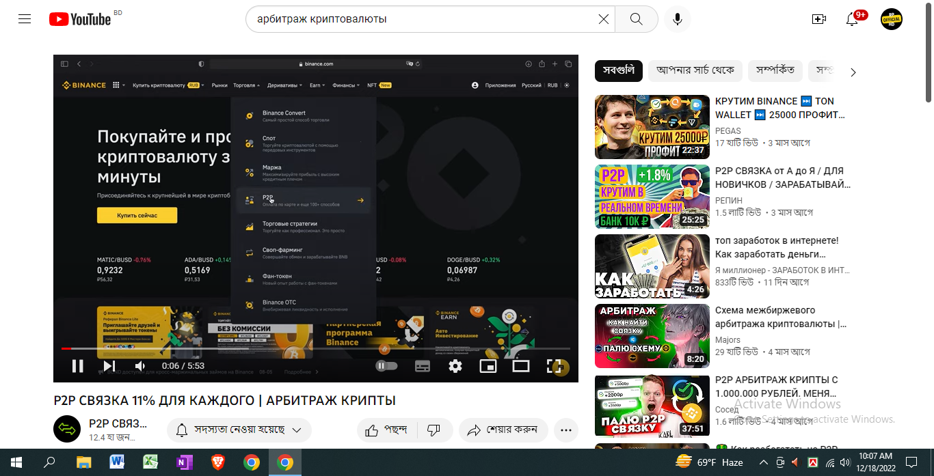Enter full screen mode

[554, 366]
